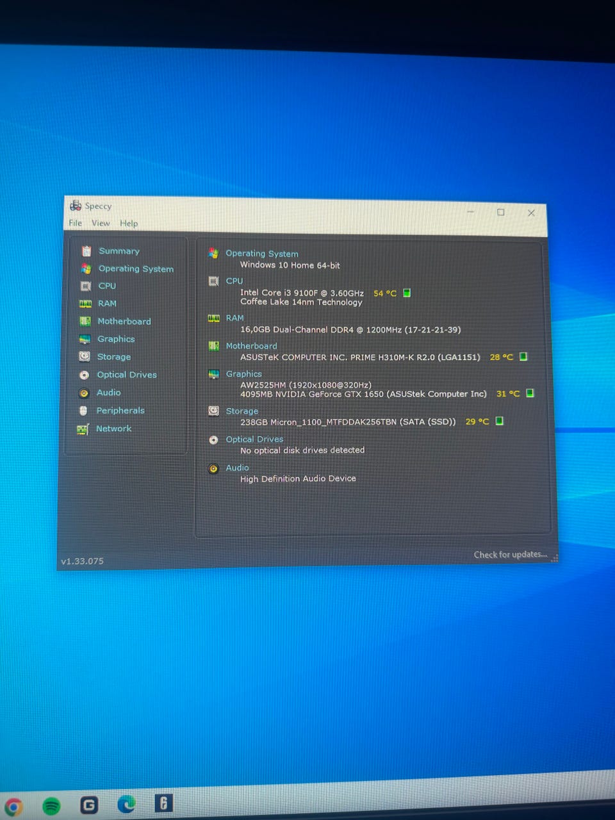This screenshot has width=615, height=820.
Task: Click the Motherboard icon in summary pane
Action: 214,346
